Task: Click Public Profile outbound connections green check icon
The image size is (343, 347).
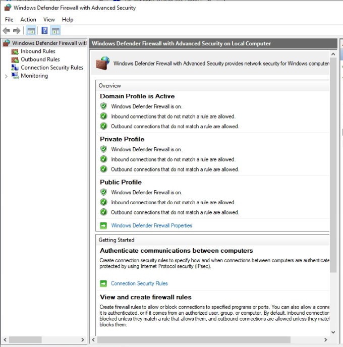Action: coord(103,212)
